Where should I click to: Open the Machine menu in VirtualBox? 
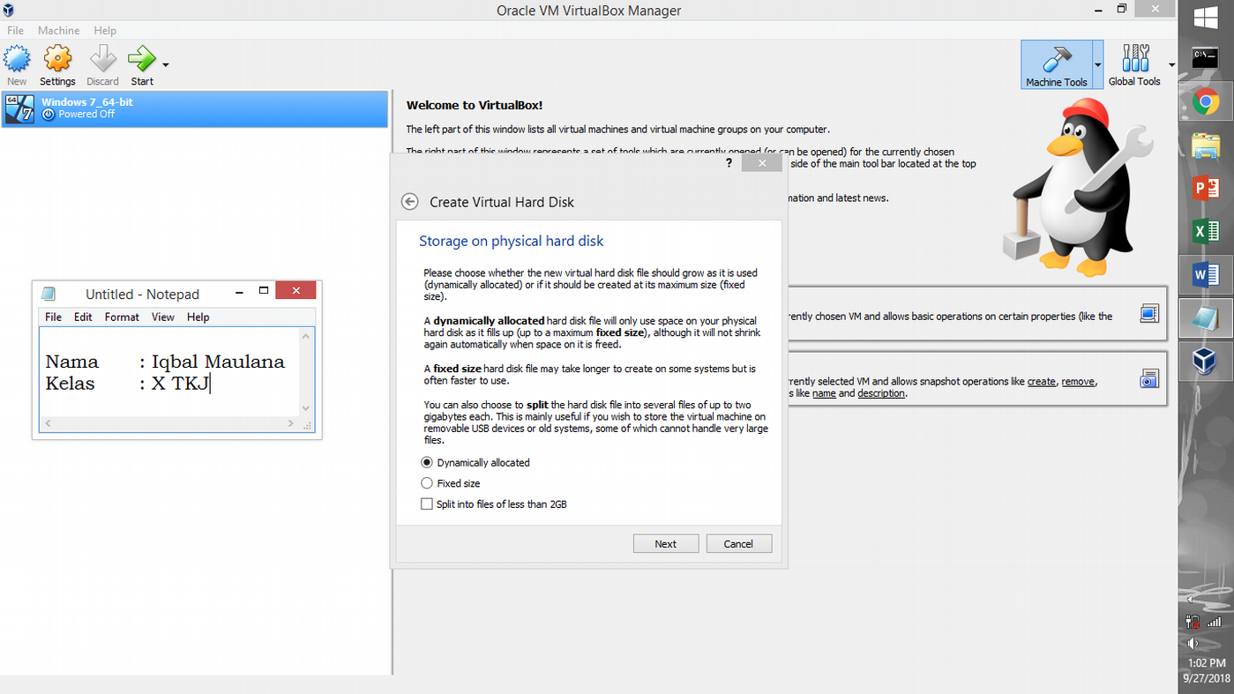click(x=58, y=29)
